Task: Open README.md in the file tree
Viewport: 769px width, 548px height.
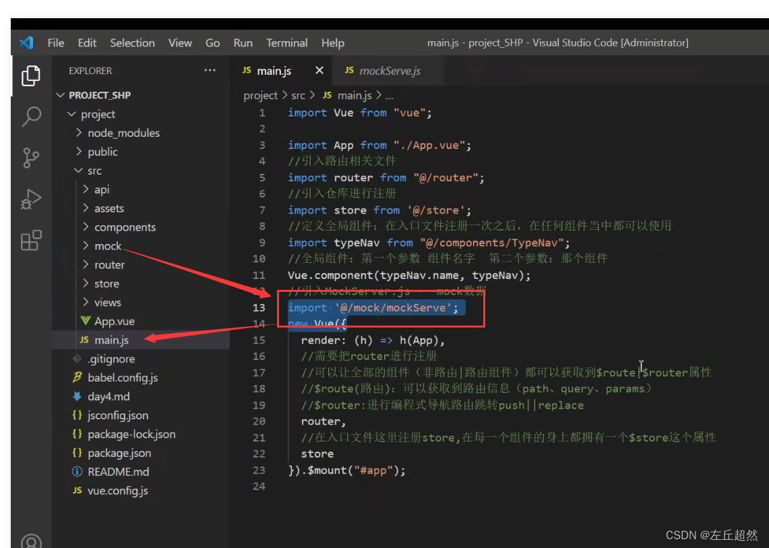Action: coord(118,472)
